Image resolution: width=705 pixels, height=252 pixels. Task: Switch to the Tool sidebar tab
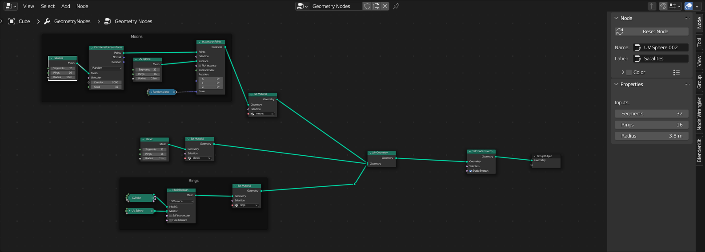click(700, 42)
